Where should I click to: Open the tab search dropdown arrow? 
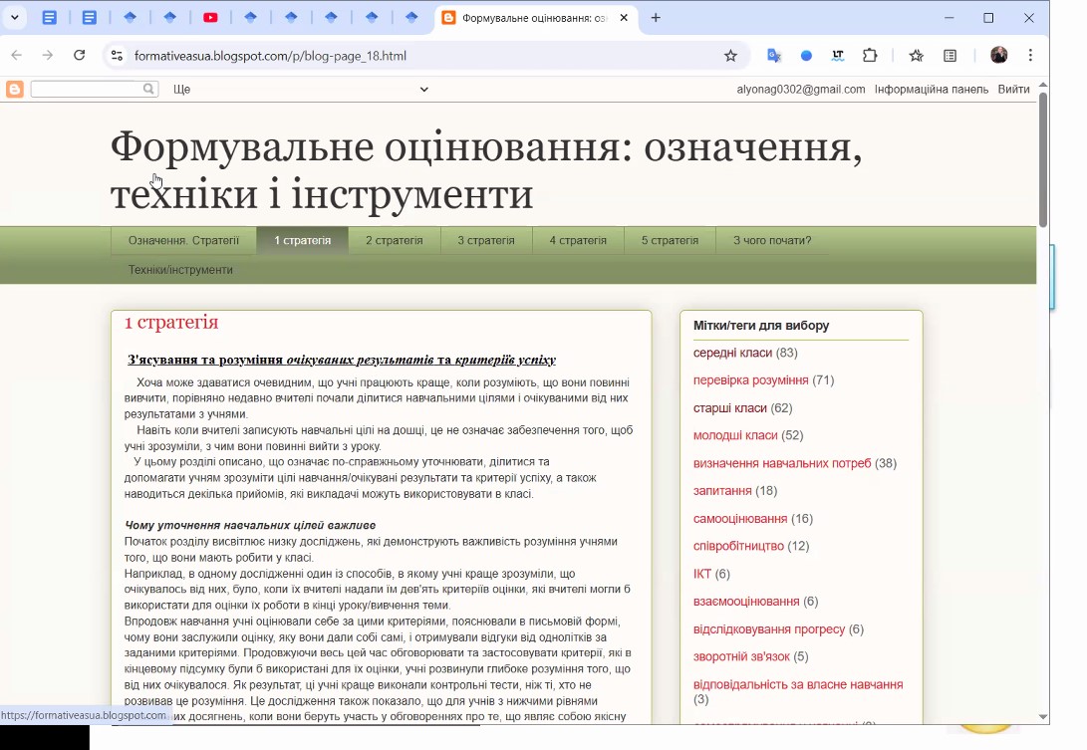pyautogui.click(x=15, y=17)
